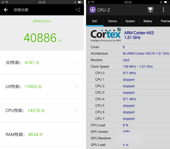This screenshot has width=170, height=149.
Task: Tap the OPPO A37m device name
Action: (x=42, y=21)
